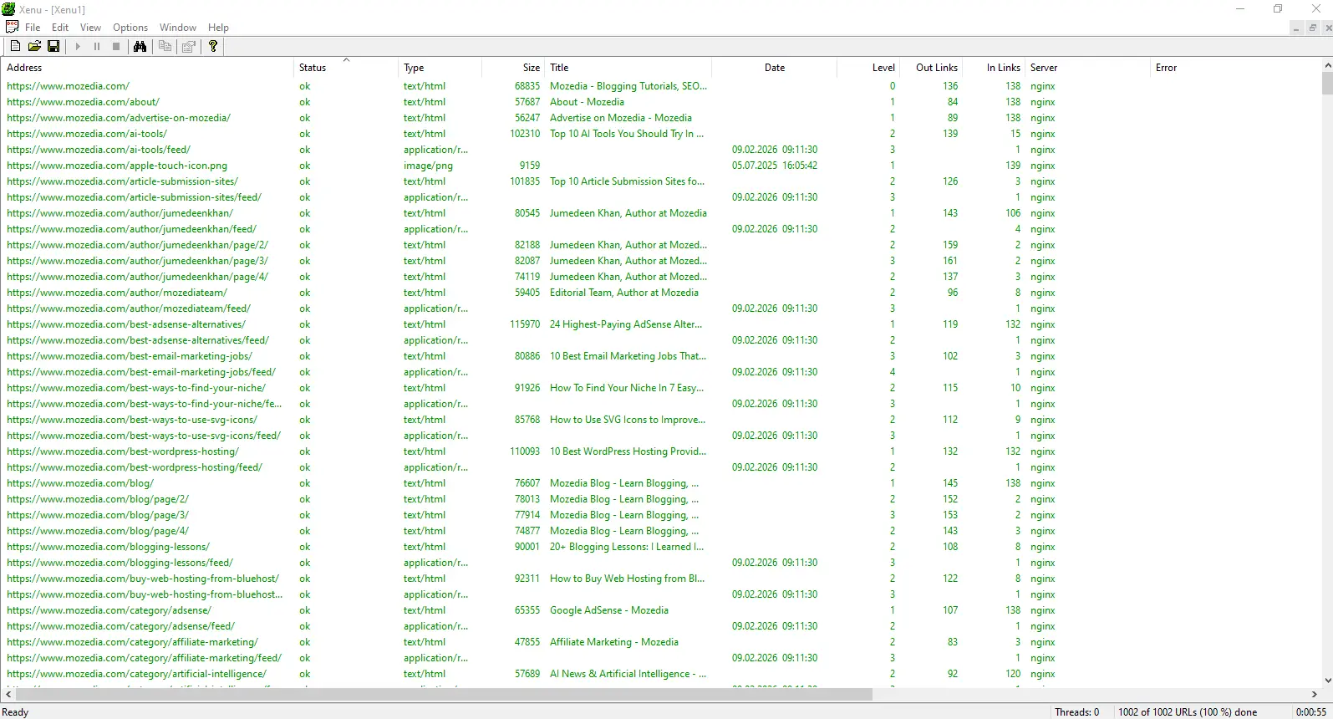The width and height of the screenshot is (1333, 719).
Task: Sort by the Size column header
Action: tap(513, 68)
